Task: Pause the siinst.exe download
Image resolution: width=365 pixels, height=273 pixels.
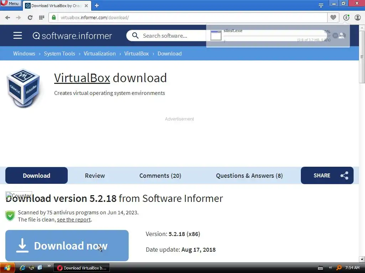Action: (335, 36)
